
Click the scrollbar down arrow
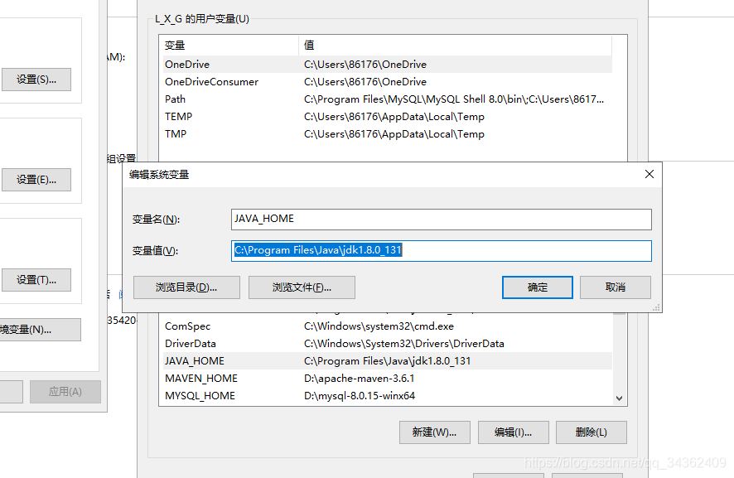pos(619,397)
